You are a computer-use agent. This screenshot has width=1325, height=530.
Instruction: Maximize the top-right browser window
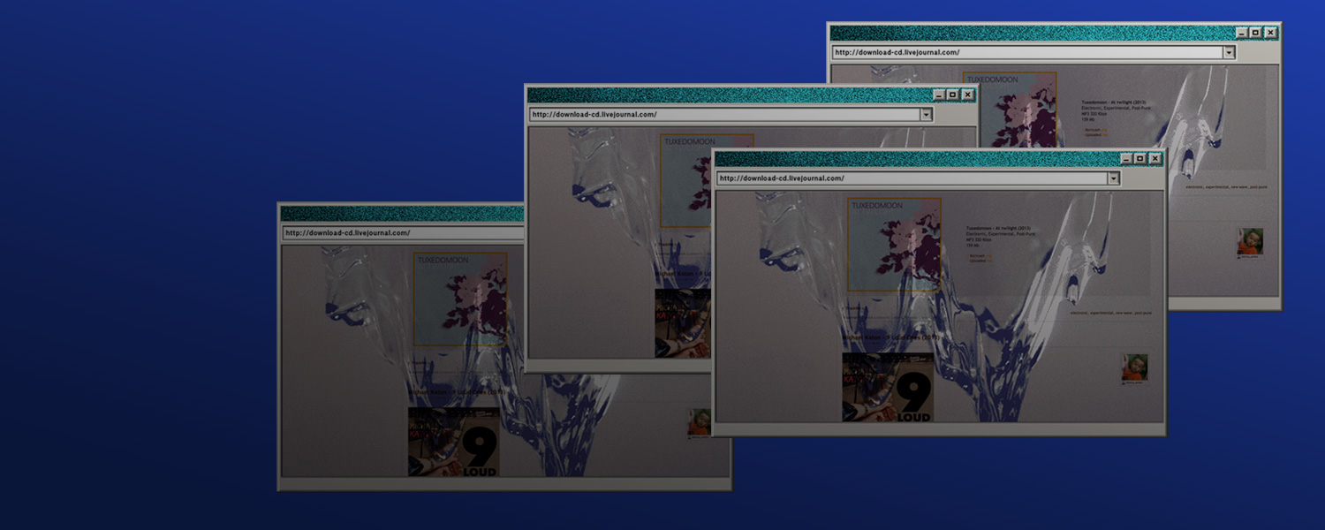point(1256,33)
